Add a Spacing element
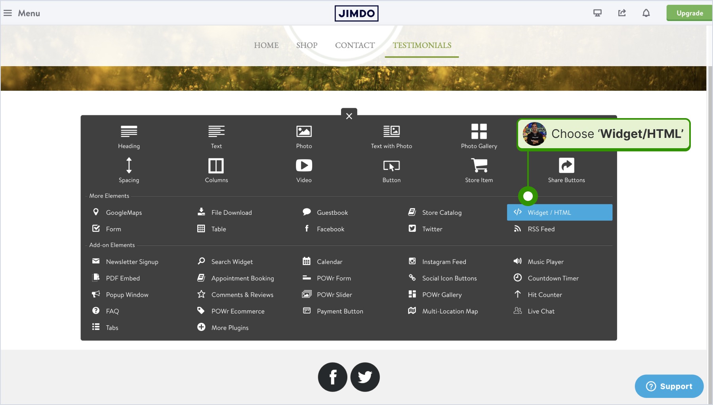 (129, 170)
